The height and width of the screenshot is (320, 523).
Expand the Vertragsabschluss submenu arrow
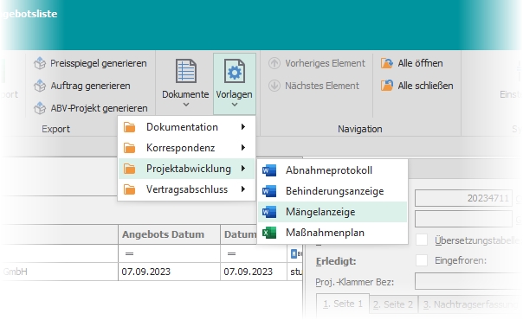tap(243, 189)
